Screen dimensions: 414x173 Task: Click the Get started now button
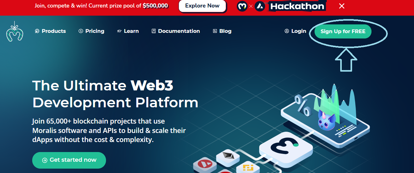point(69,160)
